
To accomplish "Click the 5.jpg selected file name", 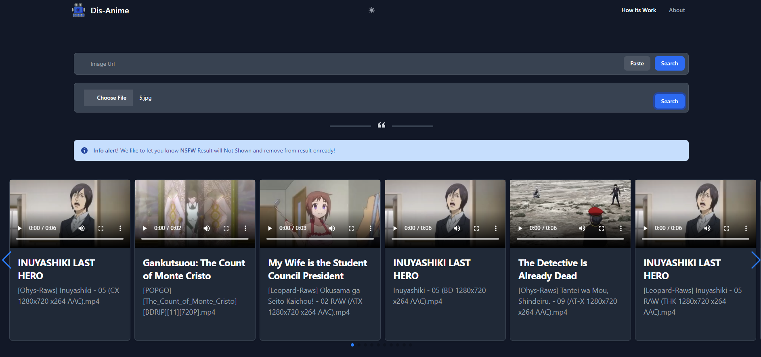I will pos(145,98).
